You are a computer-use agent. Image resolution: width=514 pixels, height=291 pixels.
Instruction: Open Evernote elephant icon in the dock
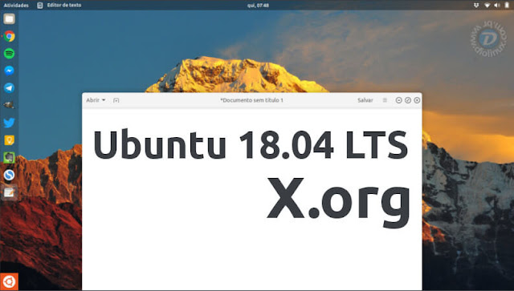(x=9, y=157)
